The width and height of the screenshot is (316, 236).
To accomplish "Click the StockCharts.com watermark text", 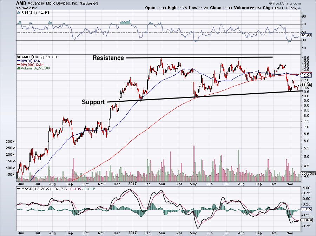I will (x=285, y=3).
